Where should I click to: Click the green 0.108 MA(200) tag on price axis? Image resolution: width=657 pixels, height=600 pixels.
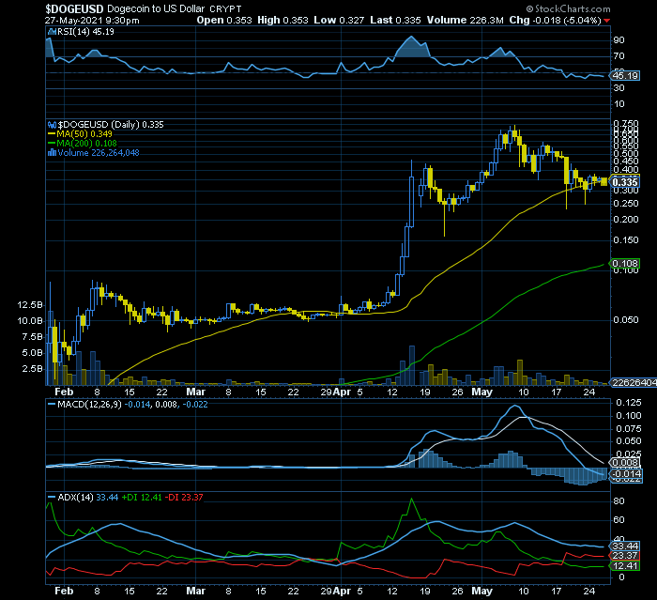tap(625, 263)
